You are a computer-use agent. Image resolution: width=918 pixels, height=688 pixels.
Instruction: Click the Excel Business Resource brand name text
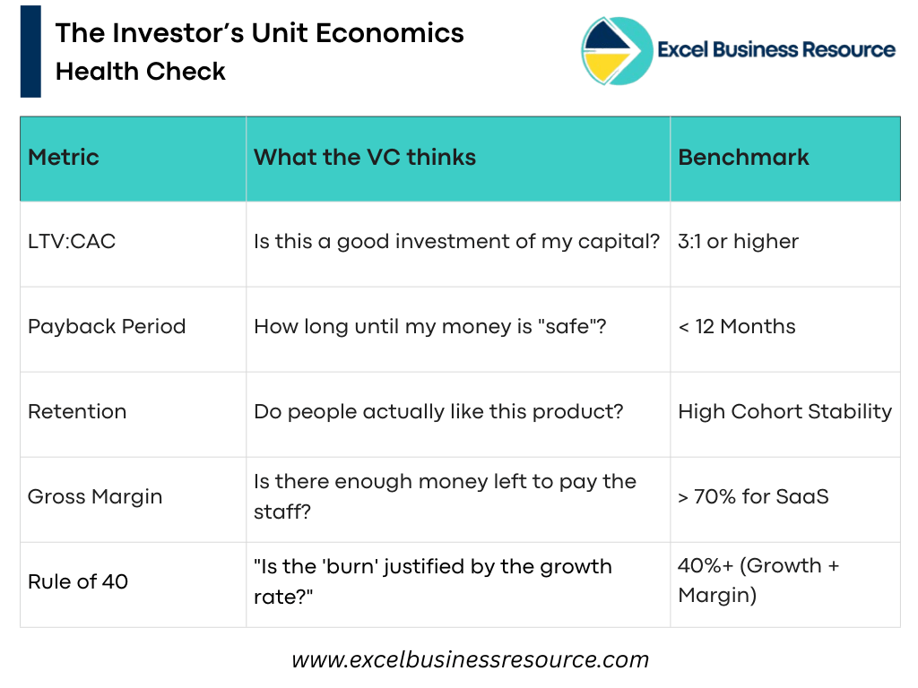776,50
